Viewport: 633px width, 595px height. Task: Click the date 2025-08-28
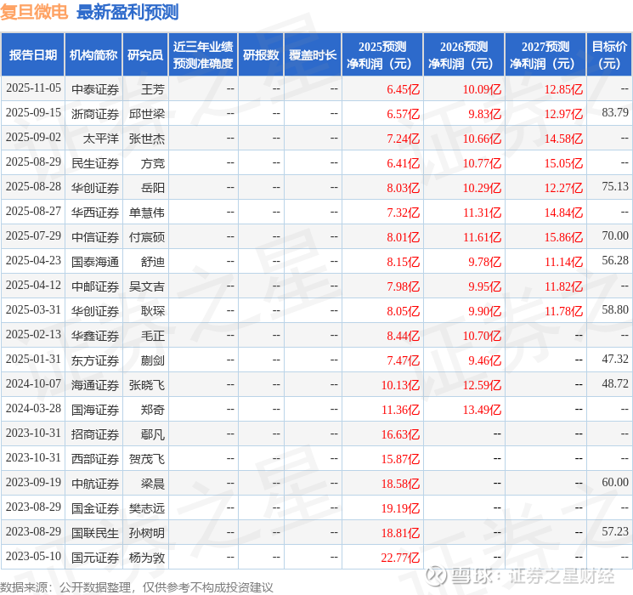point(33,187)
